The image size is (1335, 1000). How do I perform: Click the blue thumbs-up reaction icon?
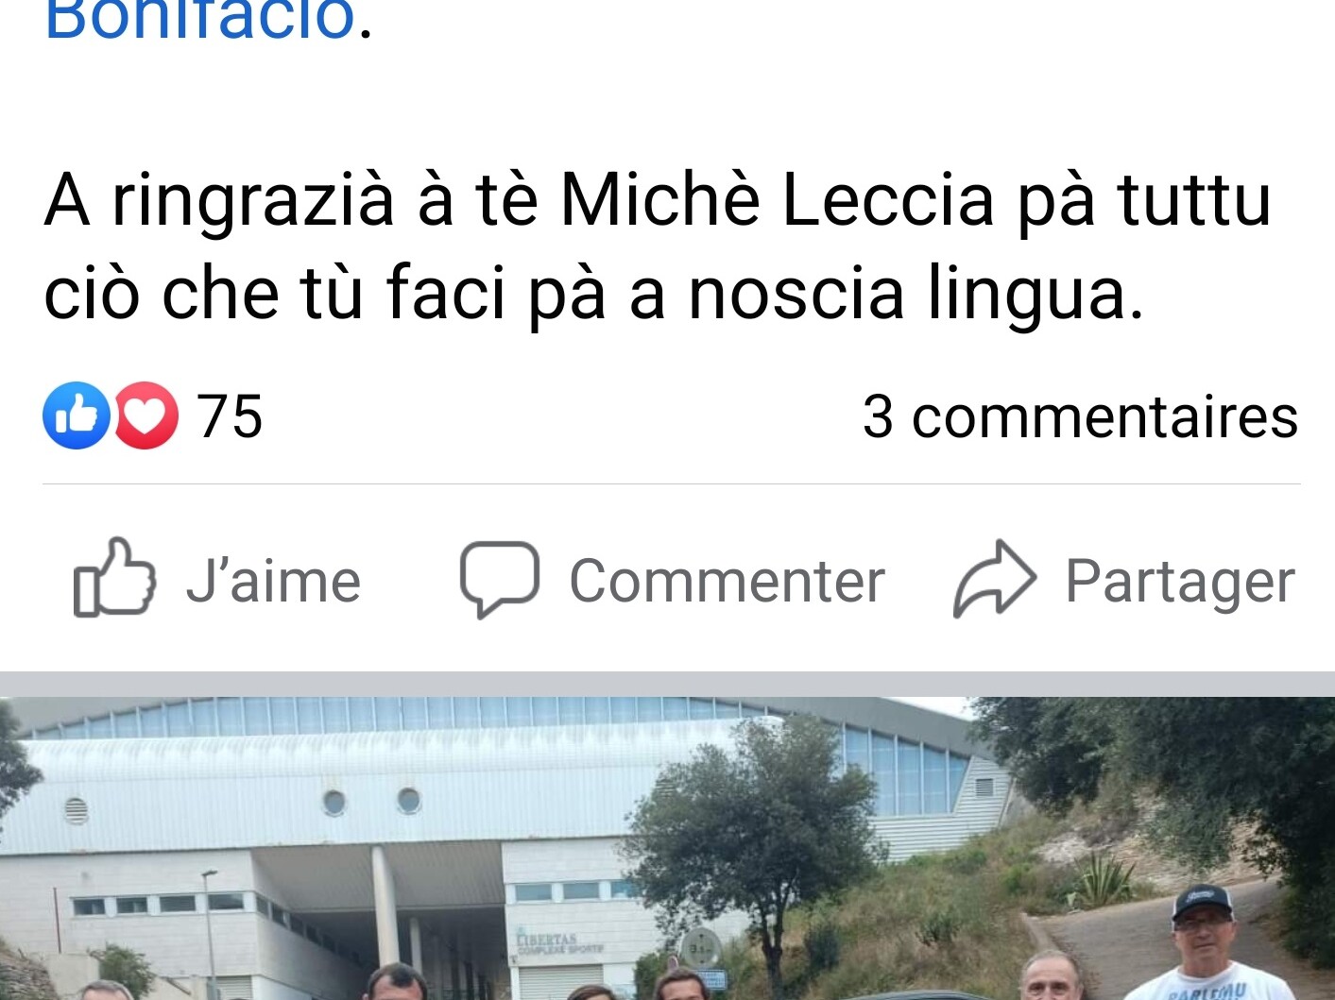click(x=76, y=415)
